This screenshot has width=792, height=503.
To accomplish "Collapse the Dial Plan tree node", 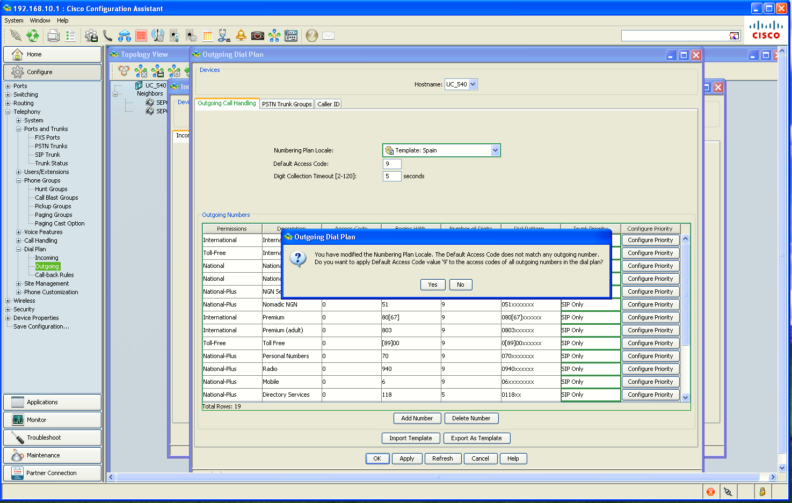I will 19,249.
